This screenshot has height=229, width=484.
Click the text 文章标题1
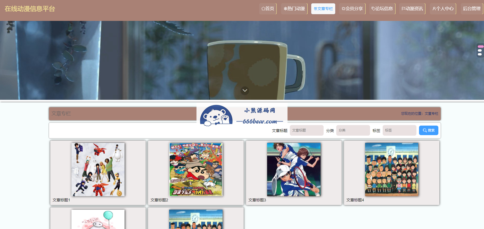tap(61, 200)
